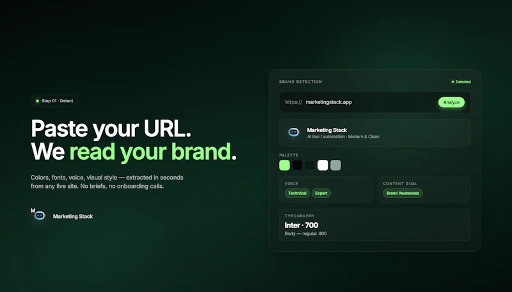512x292 pixels.
Task: Click the Marketing Stack brand card title
Action: coord(326,130)
